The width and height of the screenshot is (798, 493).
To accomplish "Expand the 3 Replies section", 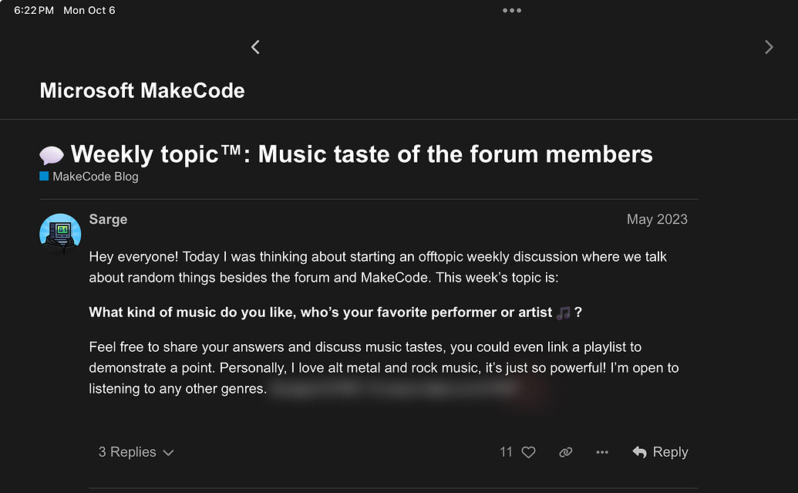I will pyautogui.click(x=136, y=452).
